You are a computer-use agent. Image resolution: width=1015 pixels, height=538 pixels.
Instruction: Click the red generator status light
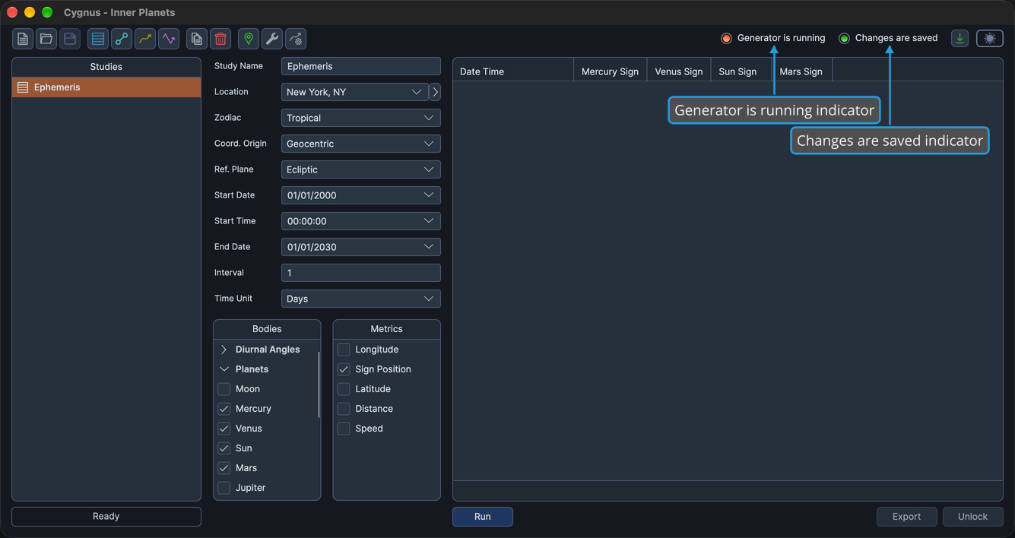726,38
